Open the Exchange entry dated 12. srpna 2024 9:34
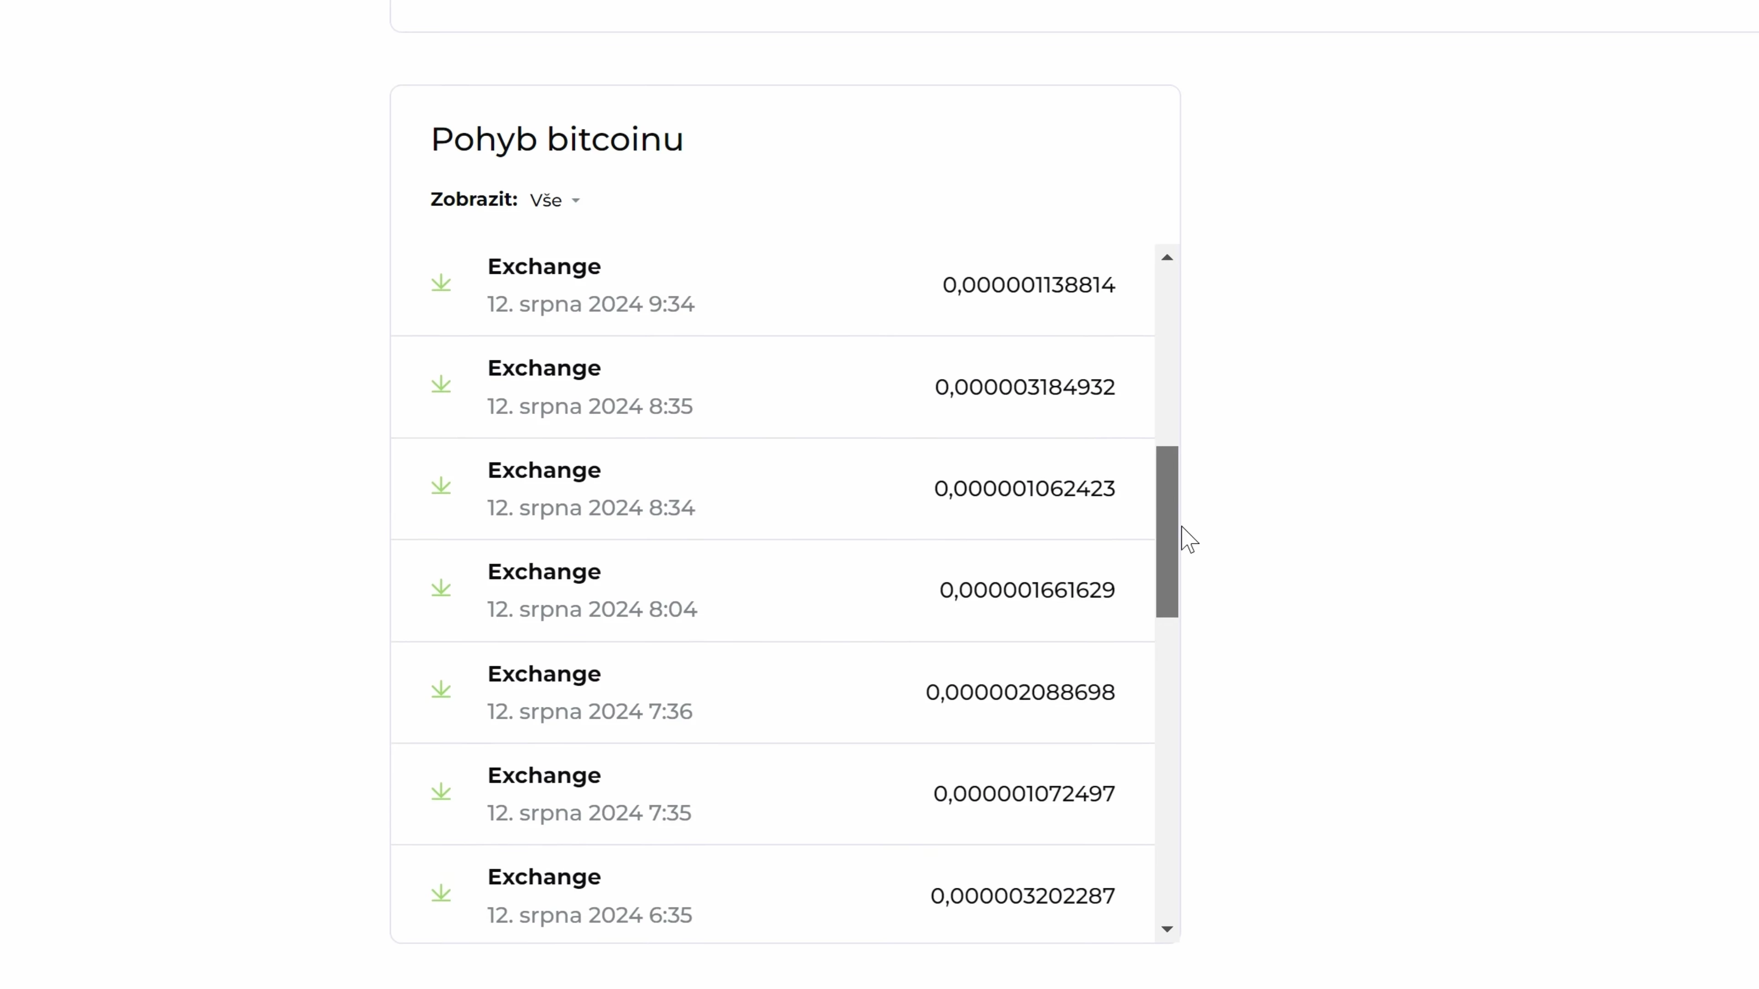The width and height of the screenshot is (1759, 989). click(x=773, y=285)
